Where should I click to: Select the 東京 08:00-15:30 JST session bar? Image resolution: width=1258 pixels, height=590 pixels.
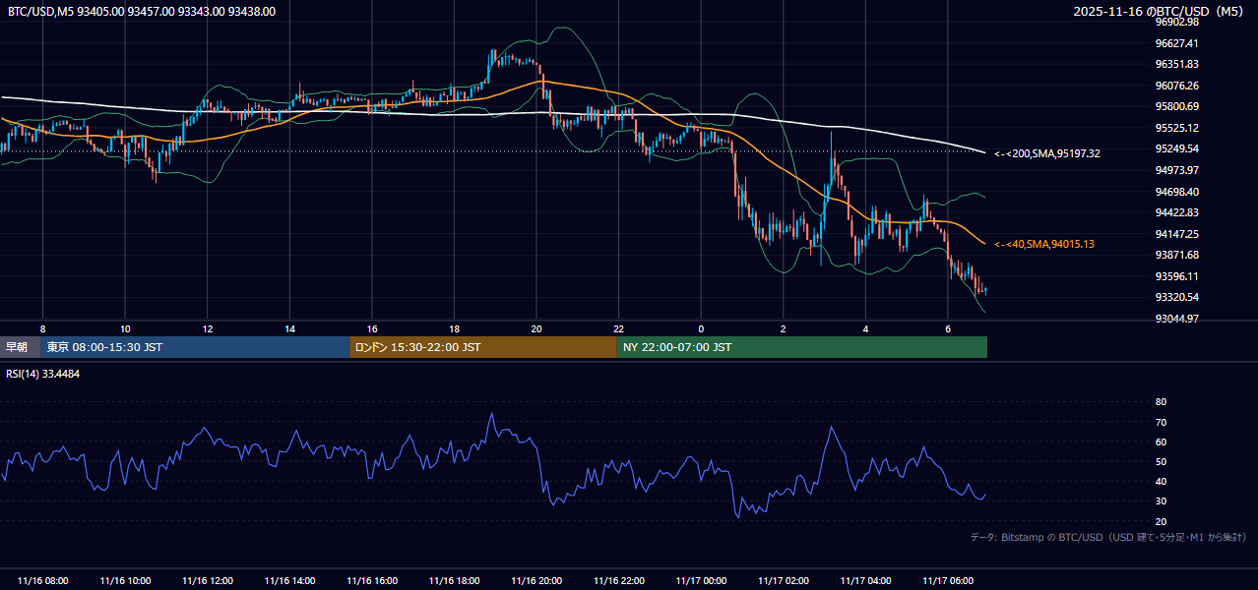pos(195,347)
